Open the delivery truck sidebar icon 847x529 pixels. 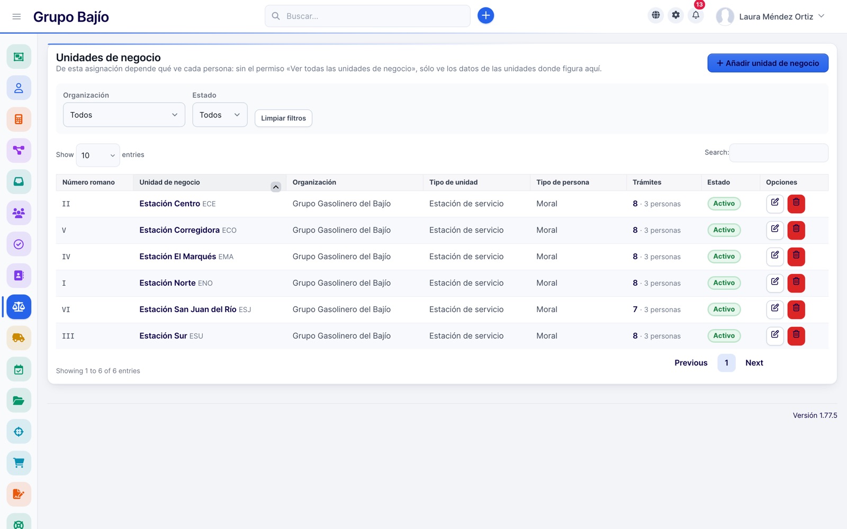pyautogui.click(x=19, y=338)
